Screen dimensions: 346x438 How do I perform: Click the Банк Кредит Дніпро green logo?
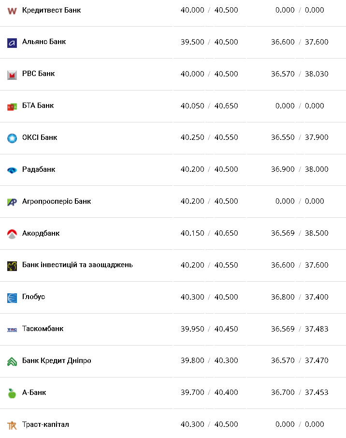click(x=12, y=362)
